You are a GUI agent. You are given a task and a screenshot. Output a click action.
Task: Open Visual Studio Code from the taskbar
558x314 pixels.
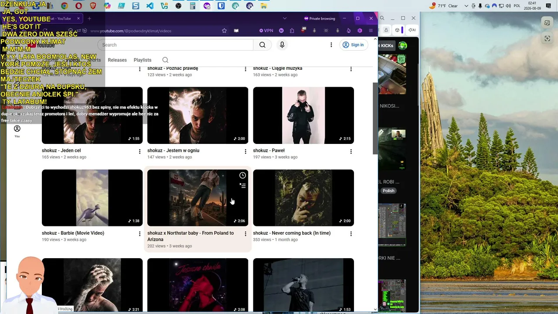coord(150,6)
